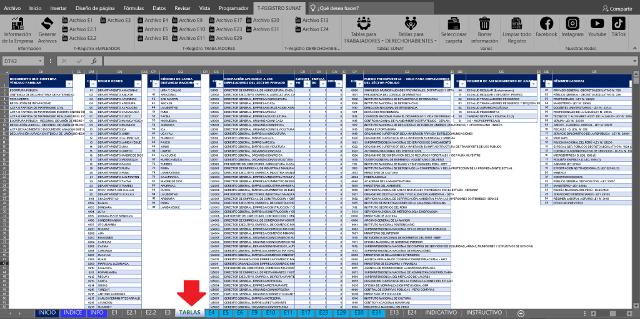Select column header CZ
Screen dimensions: 640x319
click(407, 72)
